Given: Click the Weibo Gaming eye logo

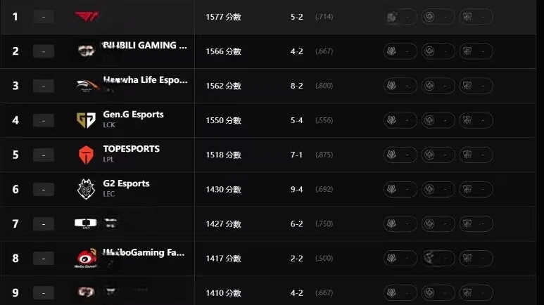Looking at the screenshot, I should [x=87, y=258].
